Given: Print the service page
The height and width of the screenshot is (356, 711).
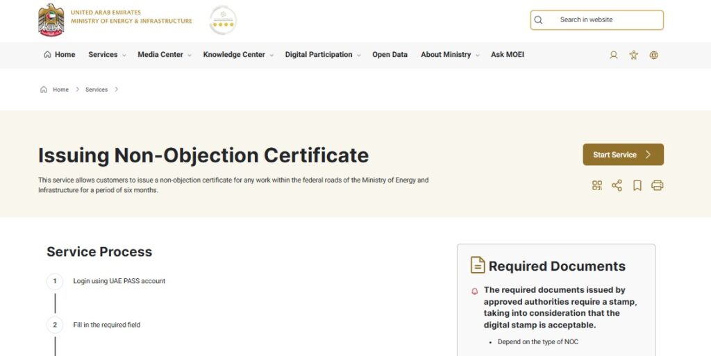Looking at the screenshot, I should [657, 185].
